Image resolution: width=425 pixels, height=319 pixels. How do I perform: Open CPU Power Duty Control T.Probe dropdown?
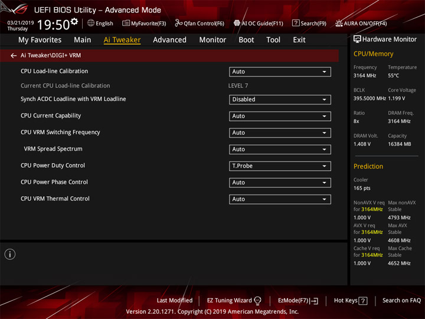[x=280, y=166]
